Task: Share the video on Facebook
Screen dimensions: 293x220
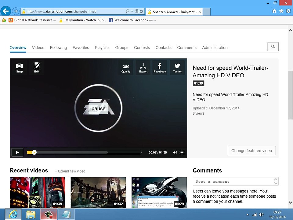Action: point(160,68)
